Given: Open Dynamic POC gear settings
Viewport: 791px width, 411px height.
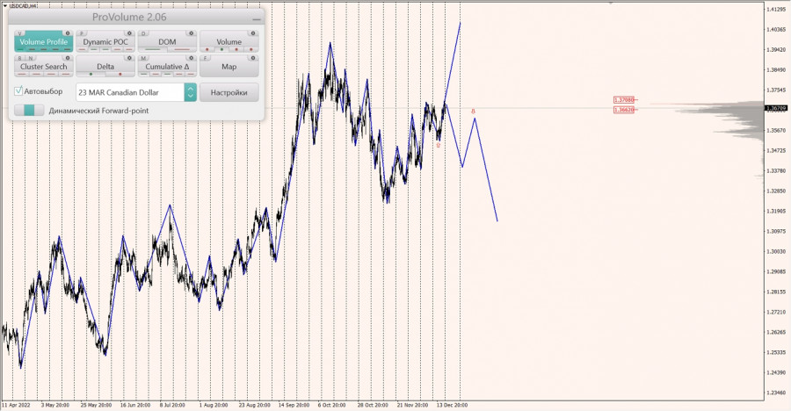Looking at the screenshot, I should (129, 33).
